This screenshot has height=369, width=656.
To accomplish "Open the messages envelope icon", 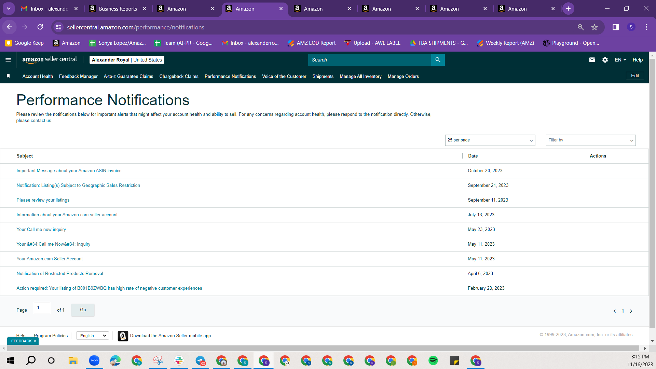I will 592,60.
